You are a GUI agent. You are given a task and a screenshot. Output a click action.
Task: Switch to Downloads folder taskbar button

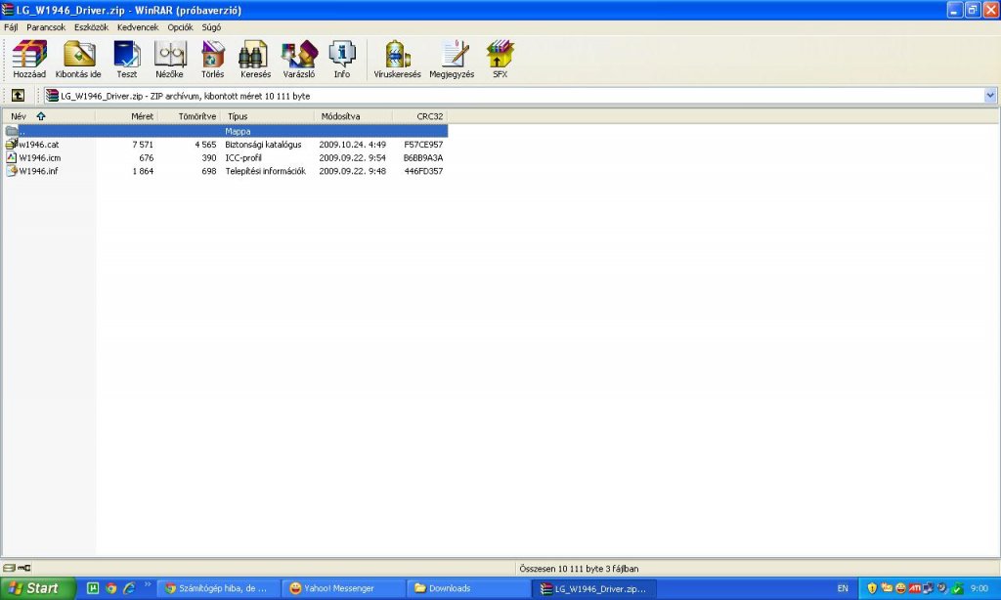pos(469,588)
